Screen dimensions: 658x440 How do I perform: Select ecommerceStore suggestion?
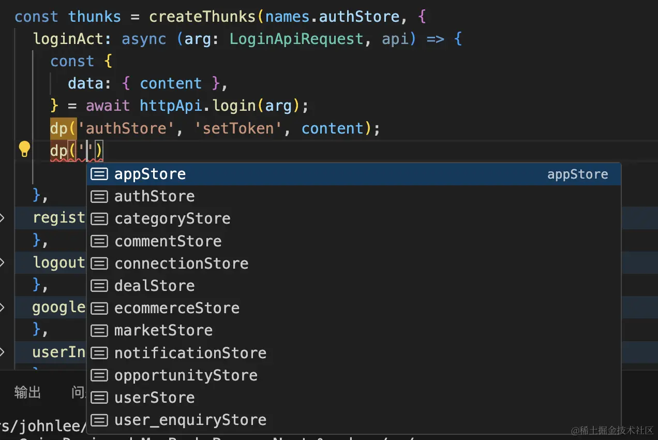coord(354,308)
